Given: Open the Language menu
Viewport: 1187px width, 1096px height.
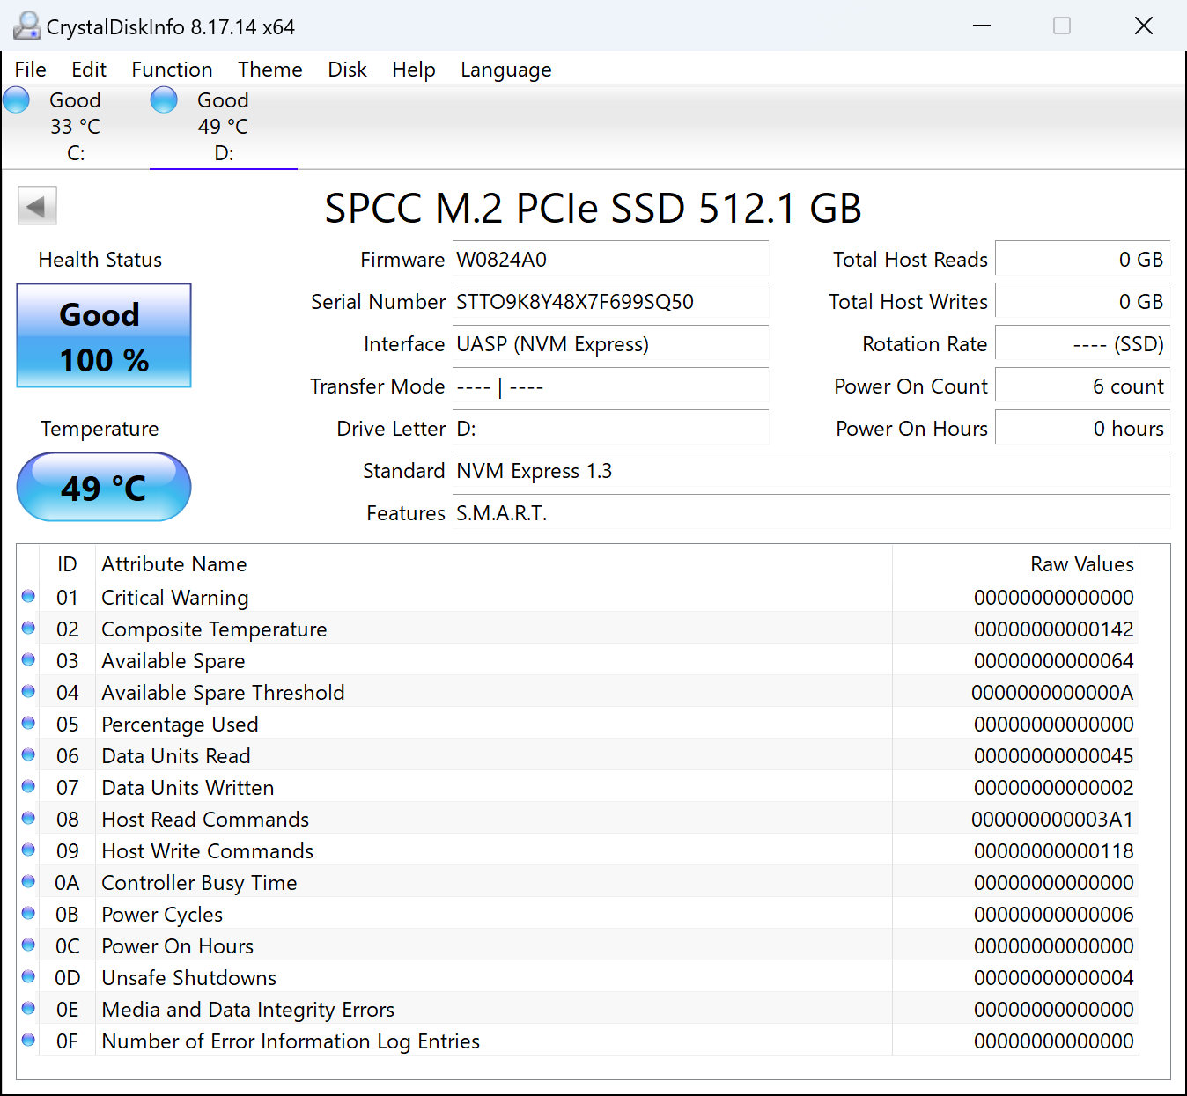Looking at the screenshot, I should pos(506,70).
